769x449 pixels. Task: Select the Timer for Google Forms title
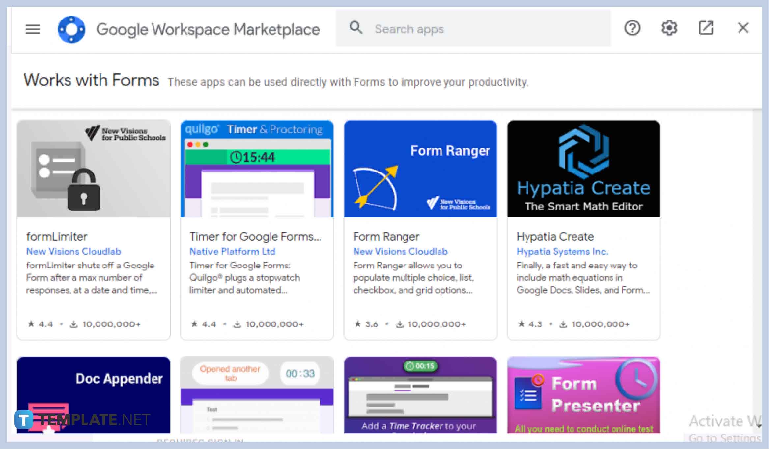(255, 237)
